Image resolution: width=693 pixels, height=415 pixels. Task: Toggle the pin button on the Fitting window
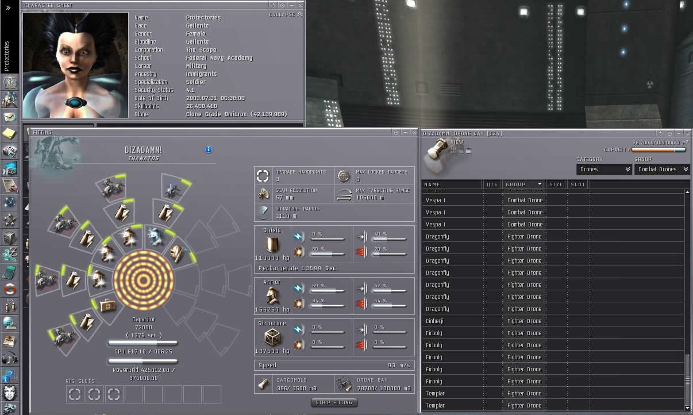tap(396, 132)
